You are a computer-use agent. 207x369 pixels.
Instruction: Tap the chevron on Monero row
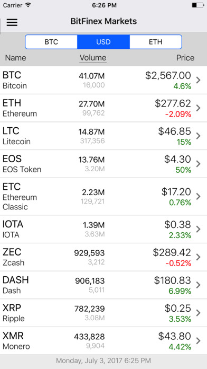199,341
